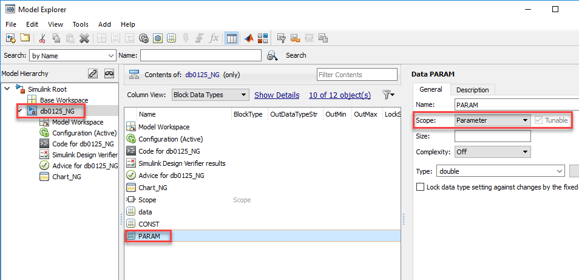Toggle the column details view toolbar button
The height and width of the screenshot is (280, 579).
tap(231, 38)
